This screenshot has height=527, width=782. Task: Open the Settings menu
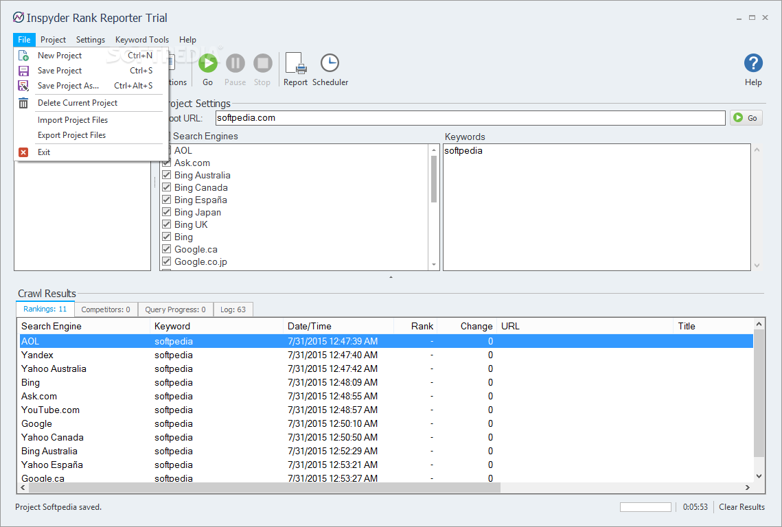[x=90, y=39]
